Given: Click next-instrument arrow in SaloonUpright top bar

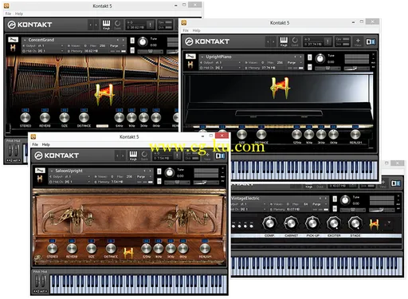Looking at the screenshot, I should click(123, 155).
